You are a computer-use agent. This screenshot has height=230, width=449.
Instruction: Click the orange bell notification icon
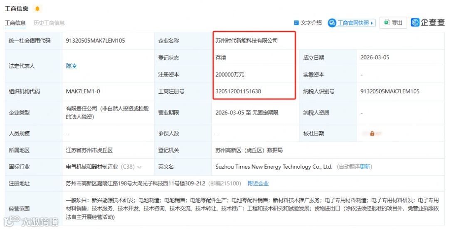(x=37, y=9)
